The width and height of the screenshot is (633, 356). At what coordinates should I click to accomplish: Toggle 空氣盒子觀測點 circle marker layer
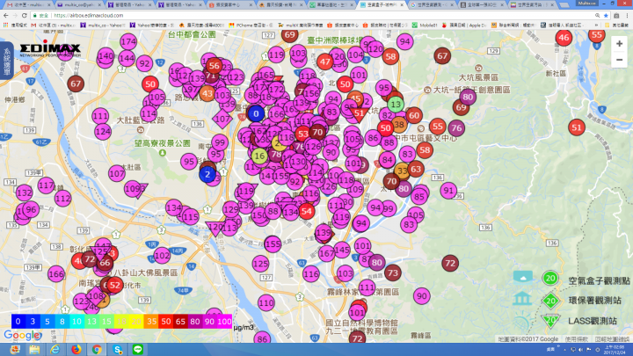point(550,278)
